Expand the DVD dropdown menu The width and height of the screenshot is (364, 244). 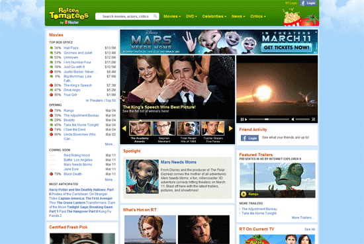click(191, 17)
